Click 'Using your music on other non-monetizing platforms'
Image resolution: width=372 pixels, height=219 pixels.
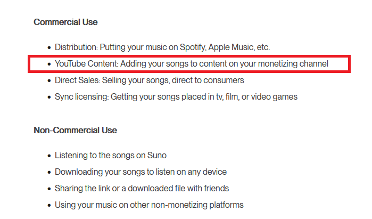point(149,205)
